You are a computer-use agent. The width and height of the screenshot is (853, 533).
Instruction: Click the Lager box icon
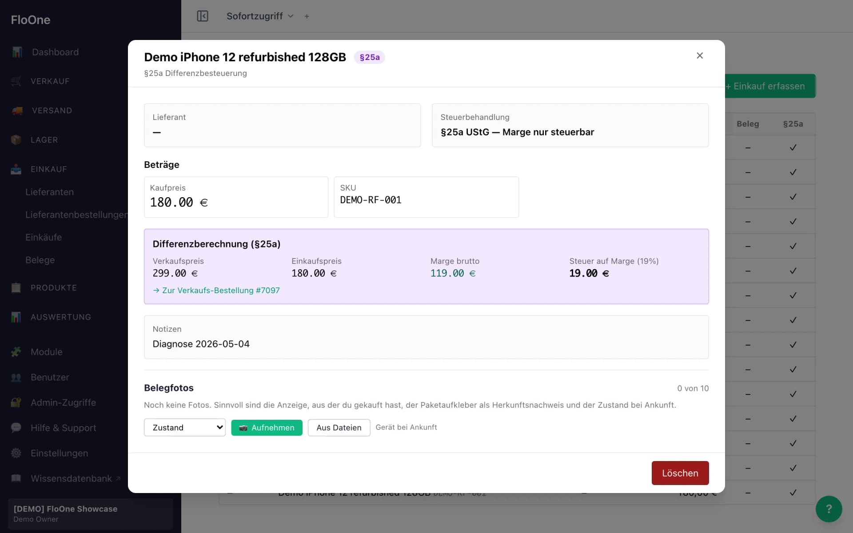pos(16,140)
